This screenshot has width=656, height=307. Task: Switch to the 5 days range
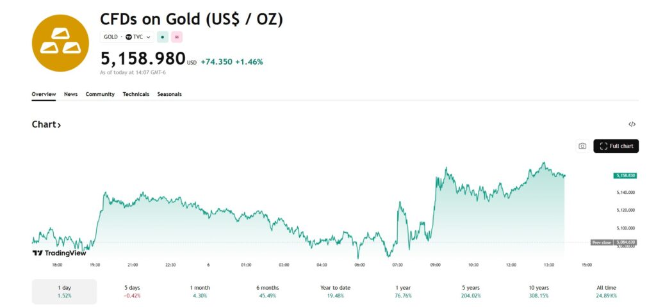pyautogui.click(x=132, y=292)
